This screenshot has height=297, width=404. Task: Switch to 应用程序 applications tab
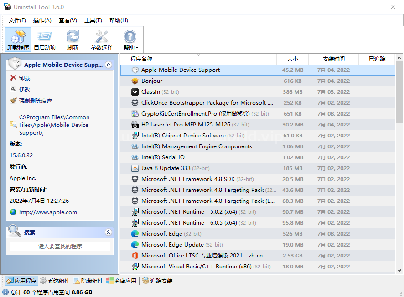[21, 281]
